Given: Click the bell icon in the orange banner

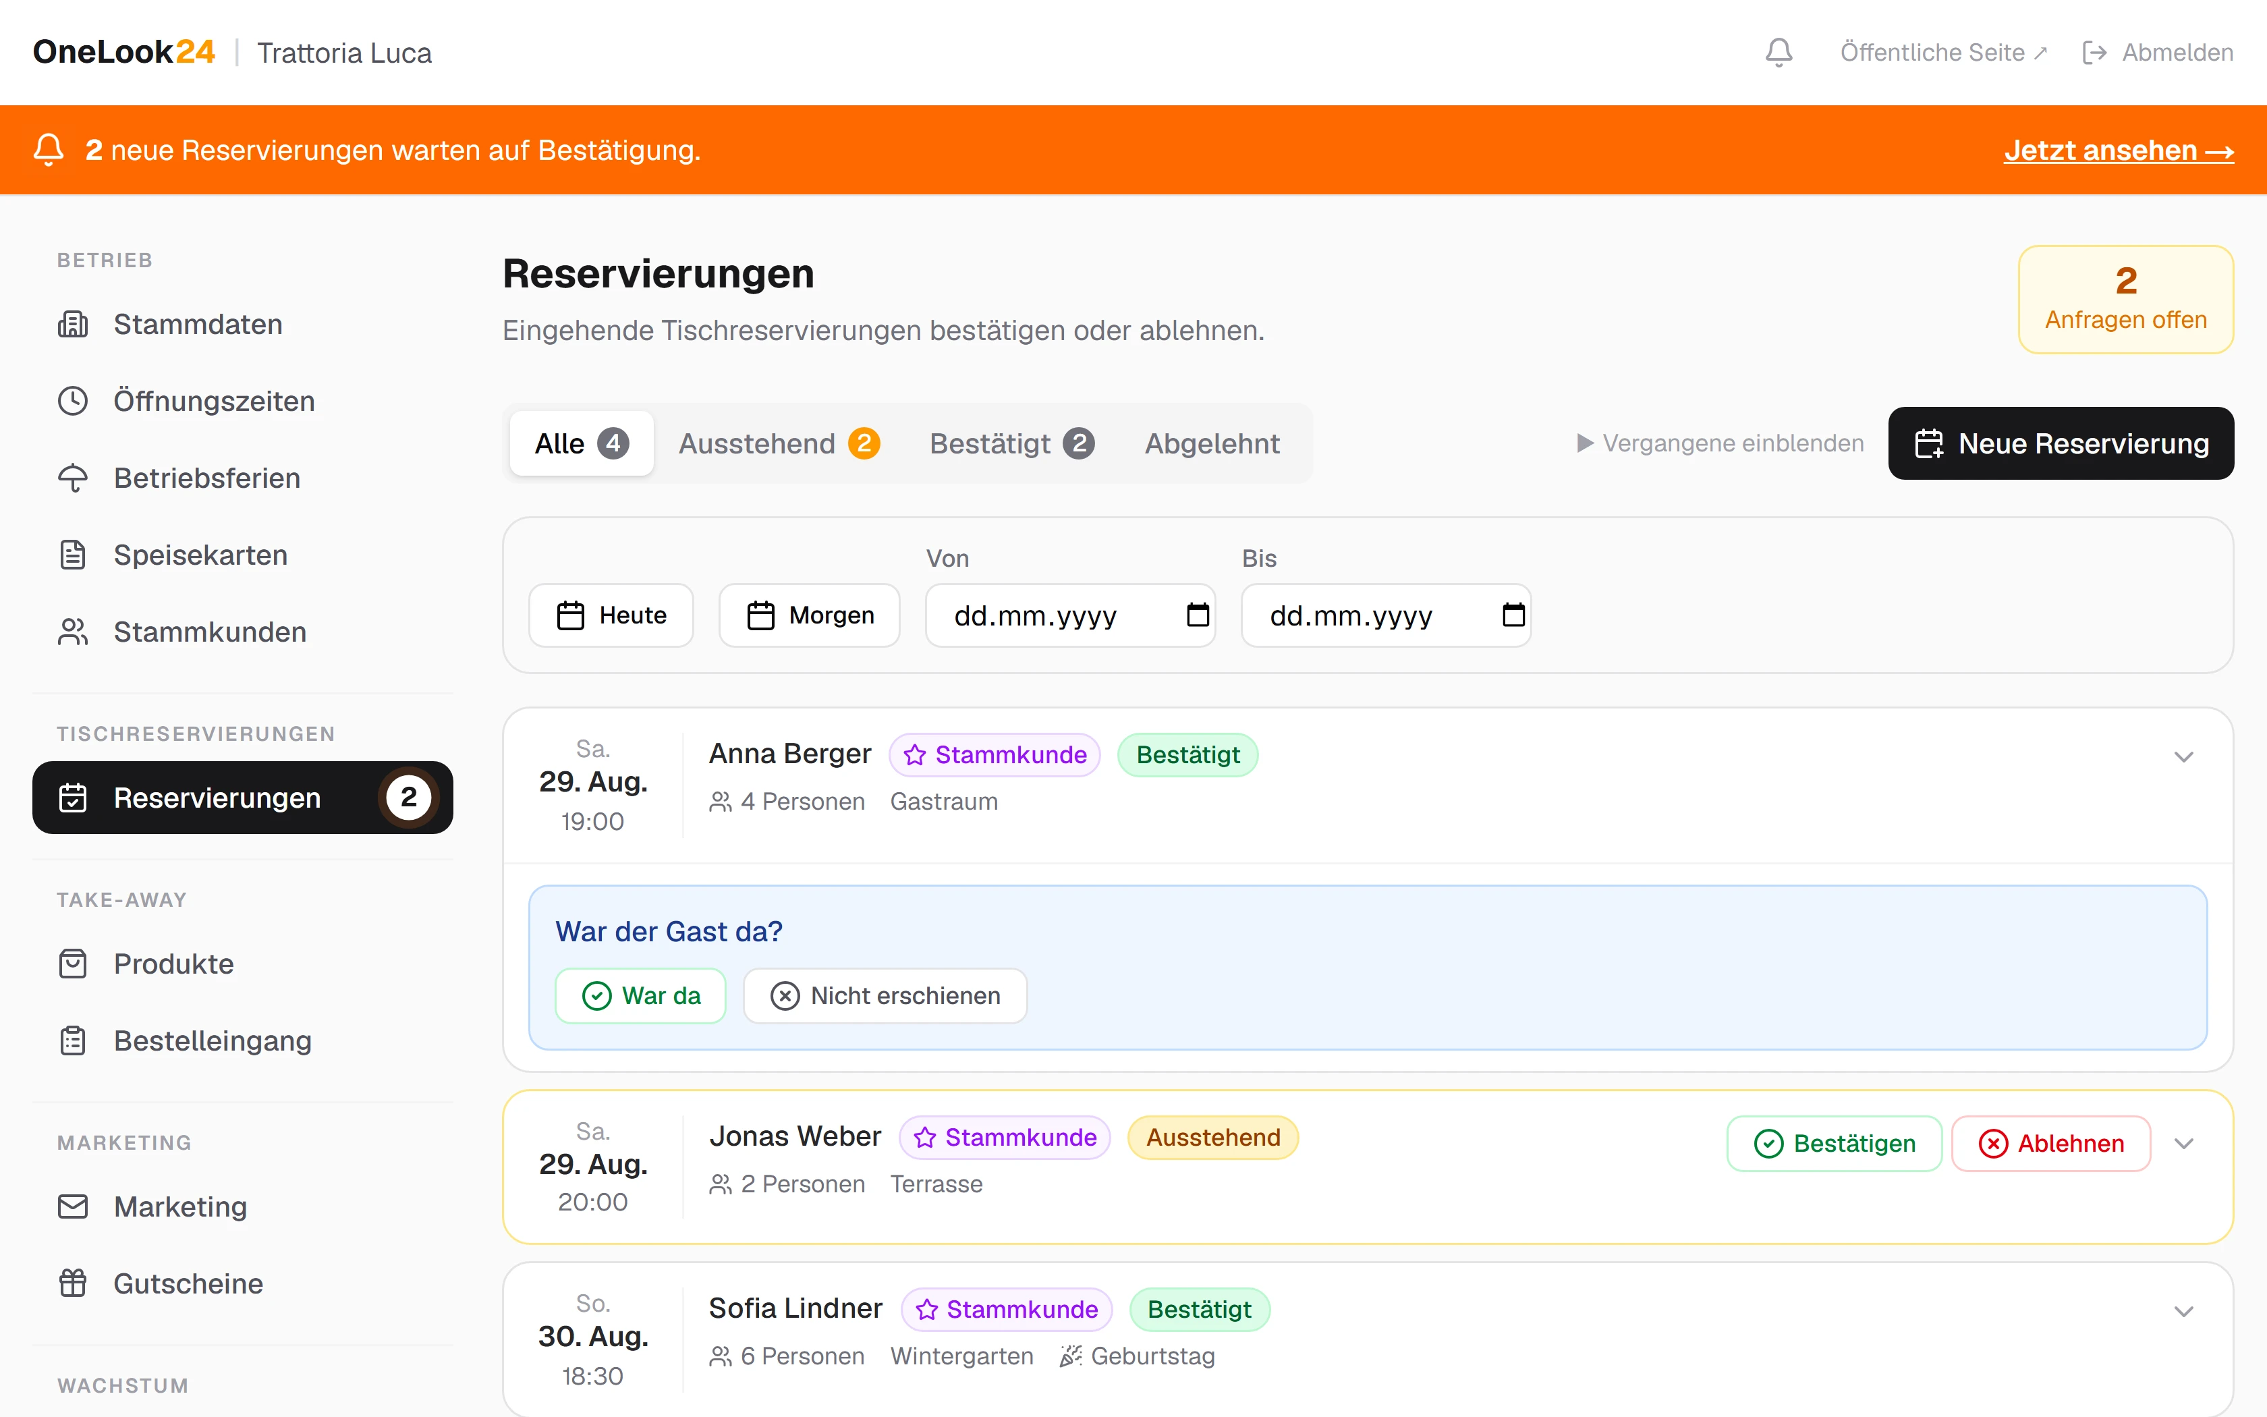Looking at the screenshot, I should point(49,150).
